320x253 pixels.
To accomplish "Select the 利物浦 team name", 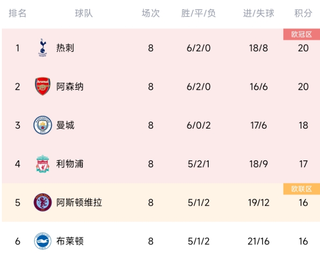I will [70, 164].
